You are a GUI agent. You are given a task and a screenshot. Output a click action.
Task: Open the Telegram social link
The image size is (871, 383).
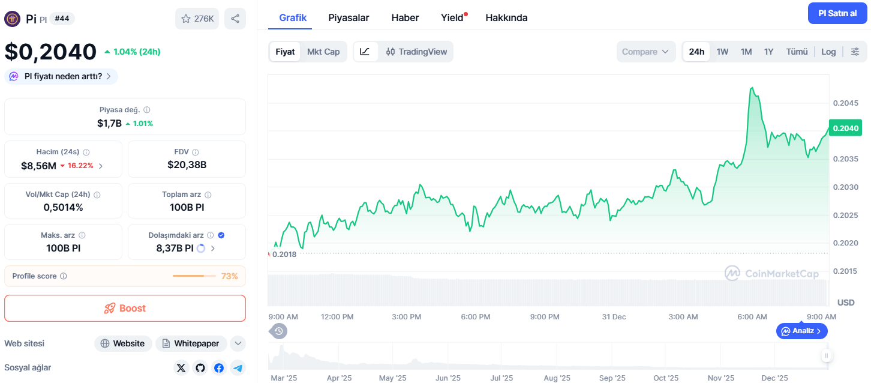pyautogui.click(x=238, y=367)
